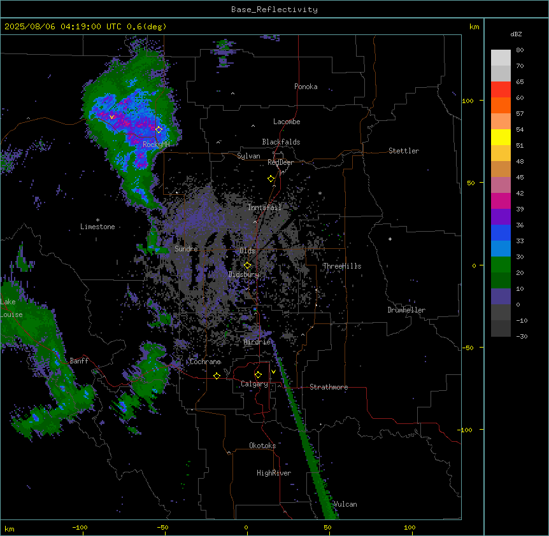Viewport: 549px width, 536px height.
Task: Click the km unit label at top right
Action: tap(474, 27)
